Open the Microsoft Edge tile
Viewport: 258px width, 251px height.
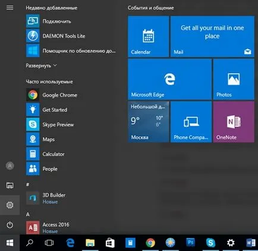[x=170, y=79]
